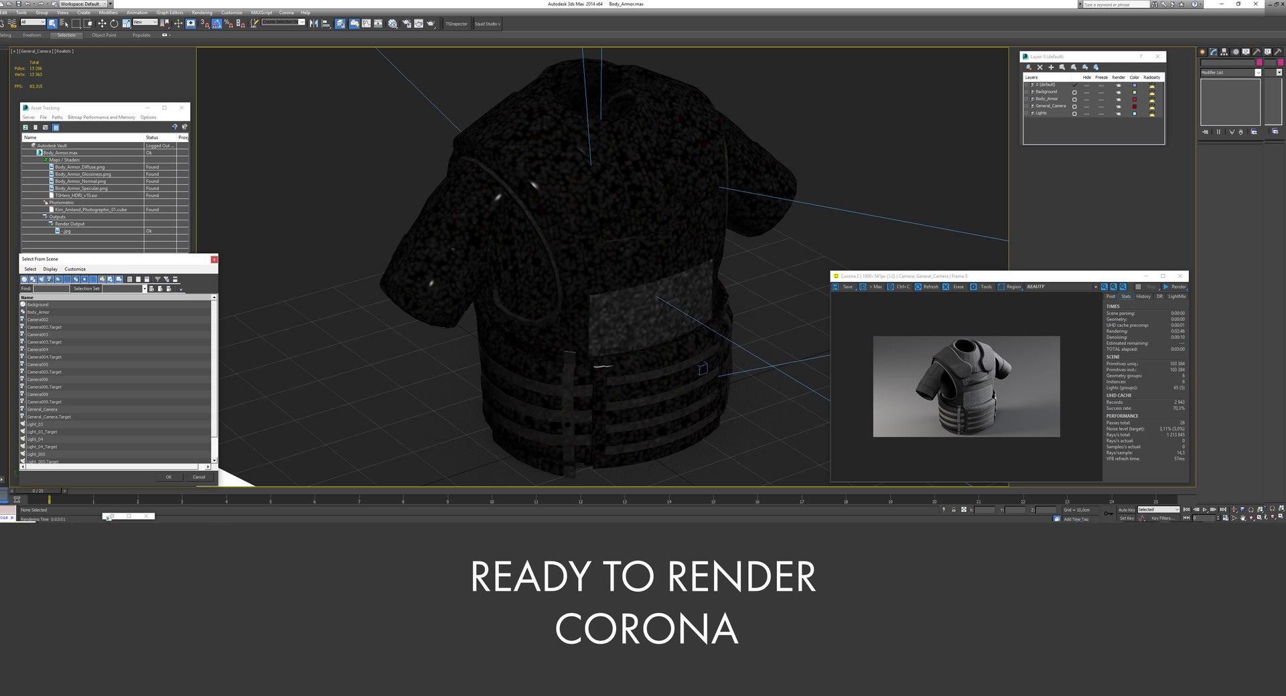Toggle current-layer box for Body_Armor layer

point(1074,99)
